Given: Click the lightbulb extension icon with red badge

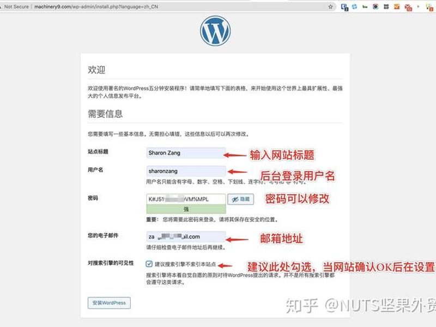Looking at the screenshot, I should (x=429, y=8).
